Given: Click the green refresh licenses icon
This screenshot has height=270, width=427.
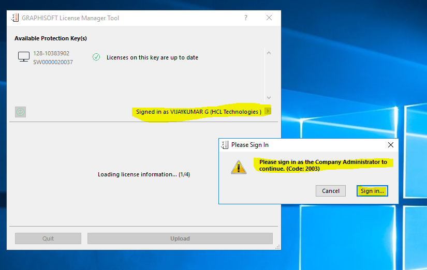Looking at the screenshot, I should coord(20,112).
